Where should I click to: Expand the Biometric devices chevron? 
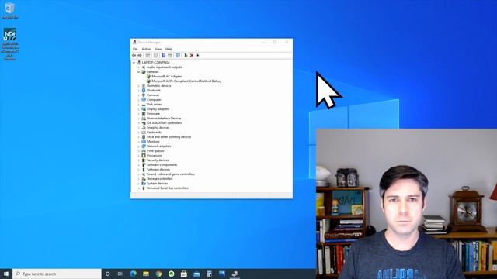click(138, 86)
